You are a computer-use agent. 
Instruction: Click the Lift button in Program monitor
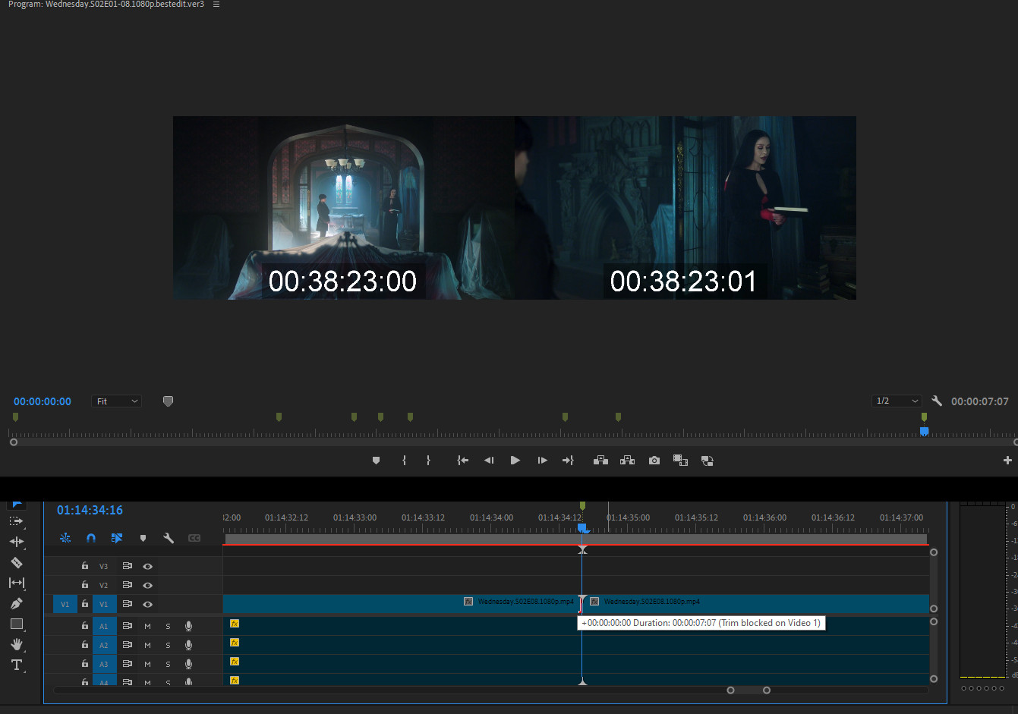(600, 461)
